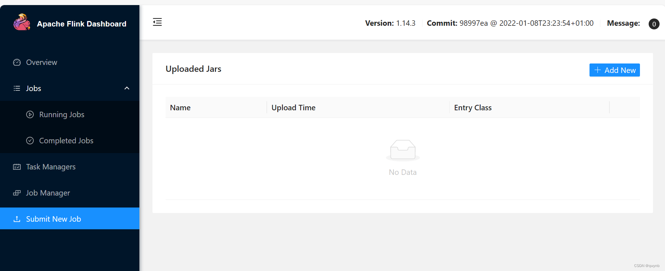Viewport: 665px width, 271px height.
Task: Click Add New jar button
Action: 615,70
